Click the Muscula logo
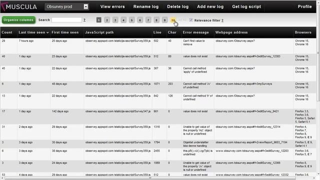This screenshot has width=320, height=180. point(19,6)
